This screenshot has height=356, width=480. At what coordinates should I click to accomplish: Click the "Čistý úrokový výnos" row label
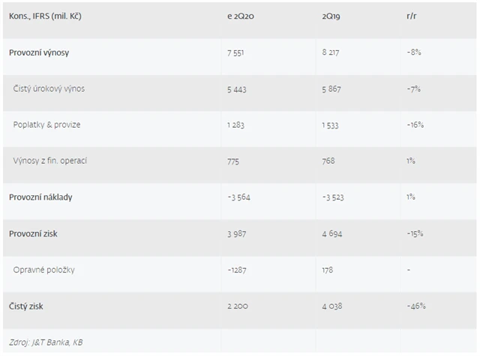click(x=49, y=89)
